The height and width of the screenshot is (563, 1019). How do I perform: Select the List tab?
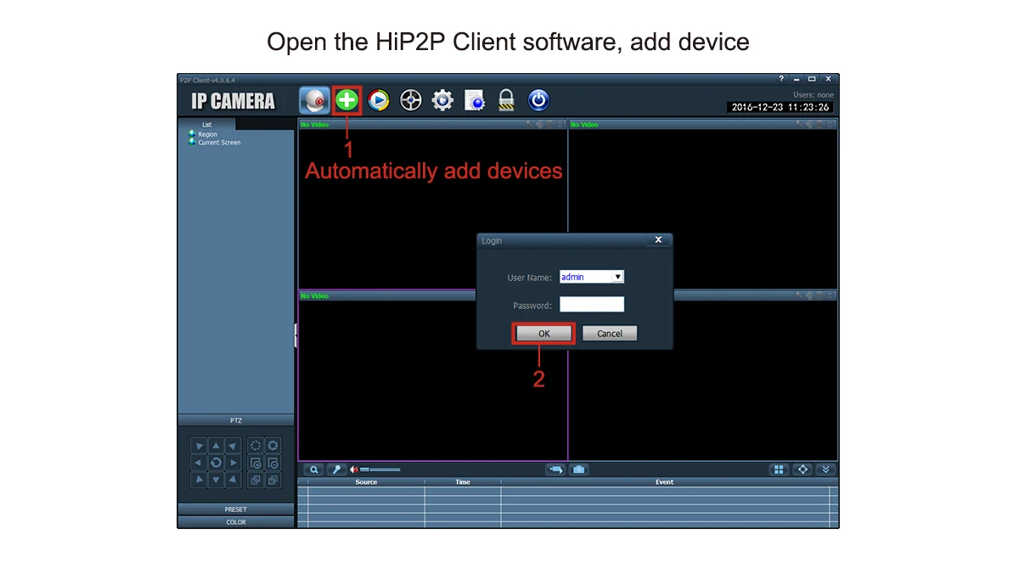pos(207,124)
